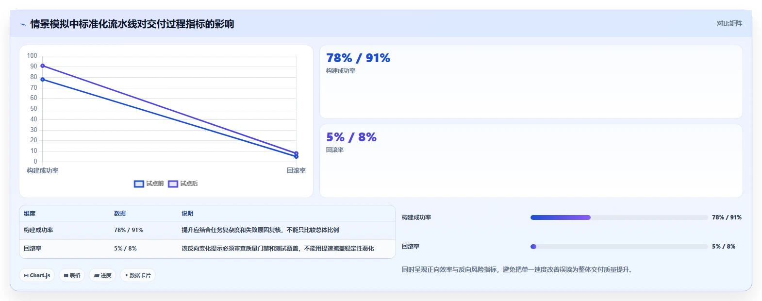The height and width of the screenshot is (301, 762).
Task: Click the 回滚率 progress bar
Action: coord(619,247)
